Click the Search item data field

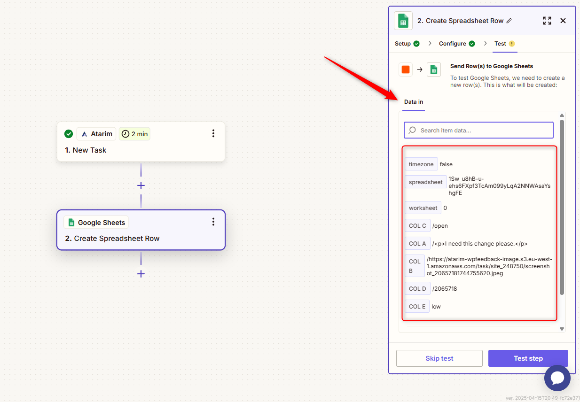[478, 130]
